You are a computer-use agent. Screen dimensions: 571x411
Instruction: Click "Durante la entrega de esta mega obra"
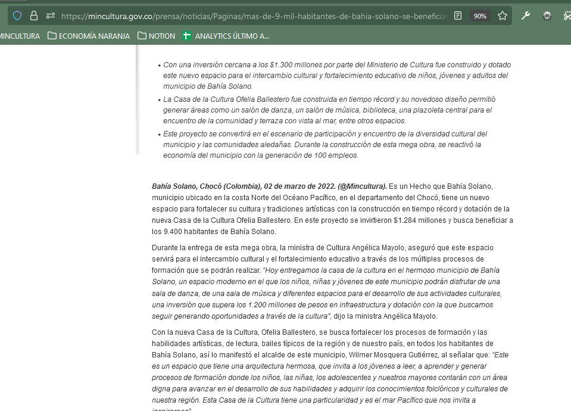214,248
